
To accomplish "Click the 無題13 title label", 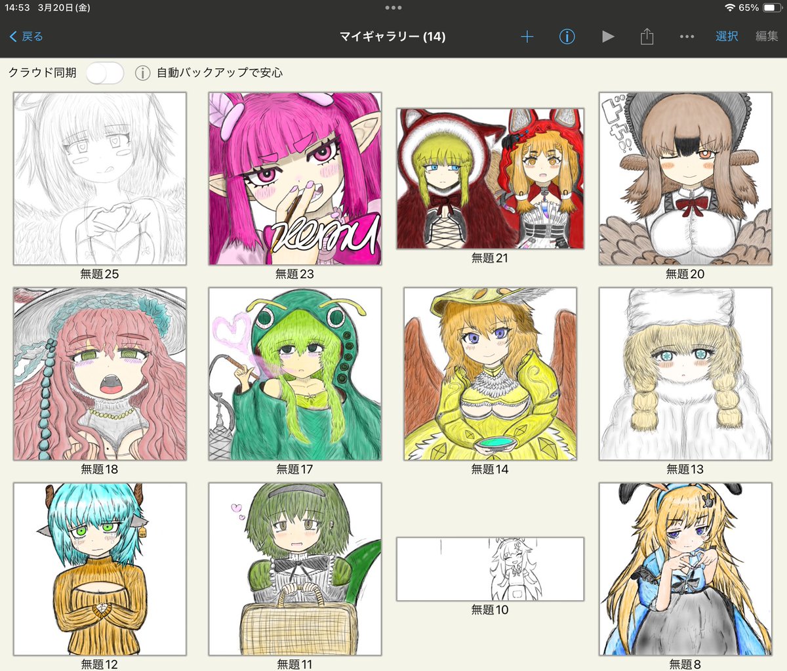I will (x=685, y=470).
